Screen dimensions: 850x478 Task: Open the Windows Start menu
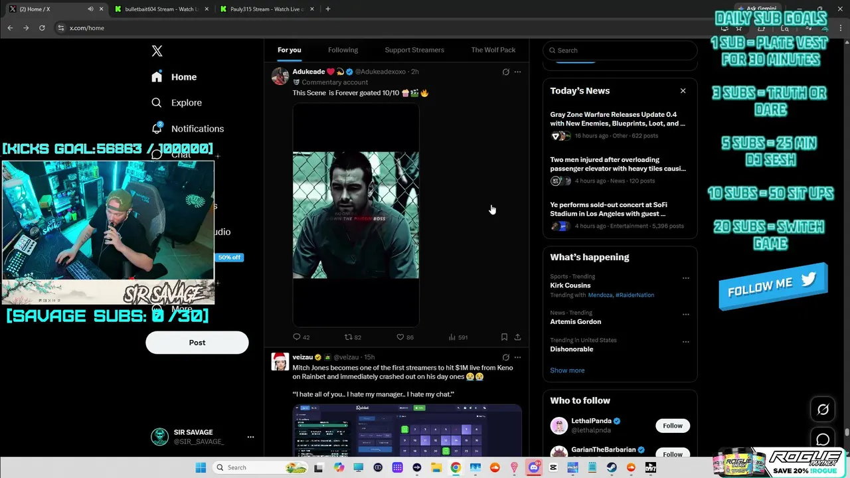[x=201, y=467]
